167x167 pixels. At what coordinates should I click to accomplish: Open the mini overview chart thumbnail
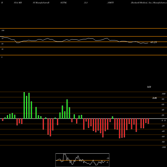click(x=82, y=160)
